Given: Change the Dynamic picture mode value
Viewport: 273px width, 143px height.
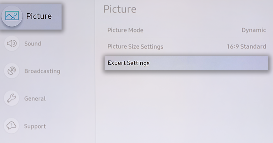Looking at the screenshot, I should (254, 30).
